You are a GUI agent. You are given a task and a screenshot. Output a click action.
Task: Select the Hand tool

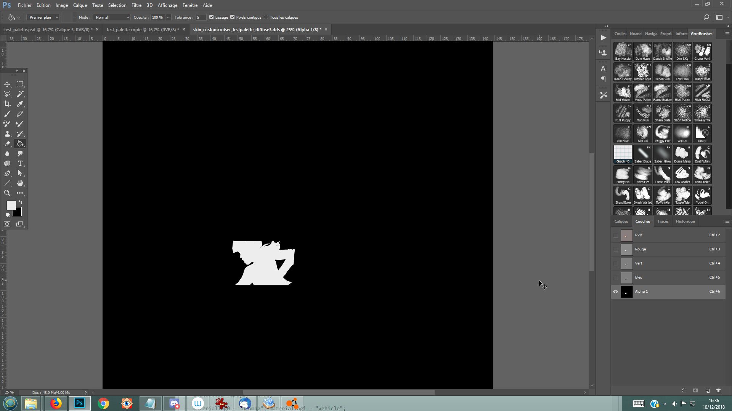[x=20, y=183]
